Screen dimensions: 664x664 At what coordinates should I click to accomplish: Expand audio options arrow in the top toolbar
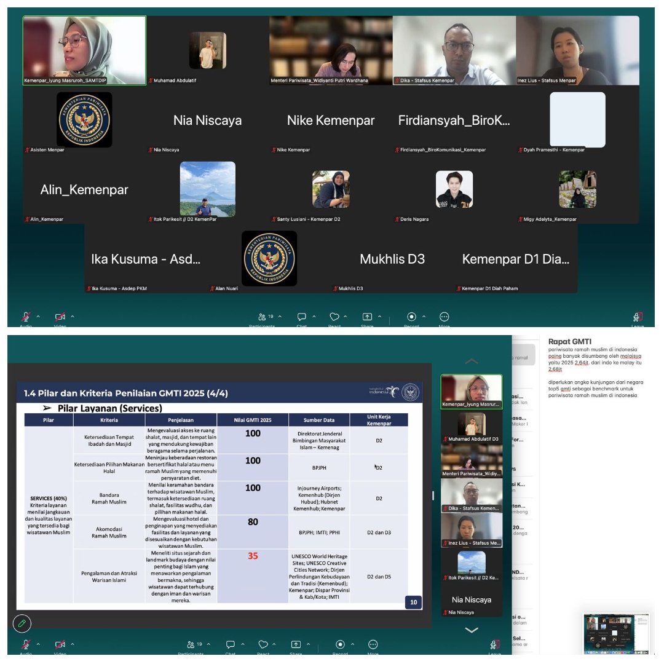tap(38, 317)
